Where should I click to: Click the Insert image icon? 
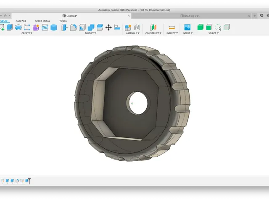point(187,27)
